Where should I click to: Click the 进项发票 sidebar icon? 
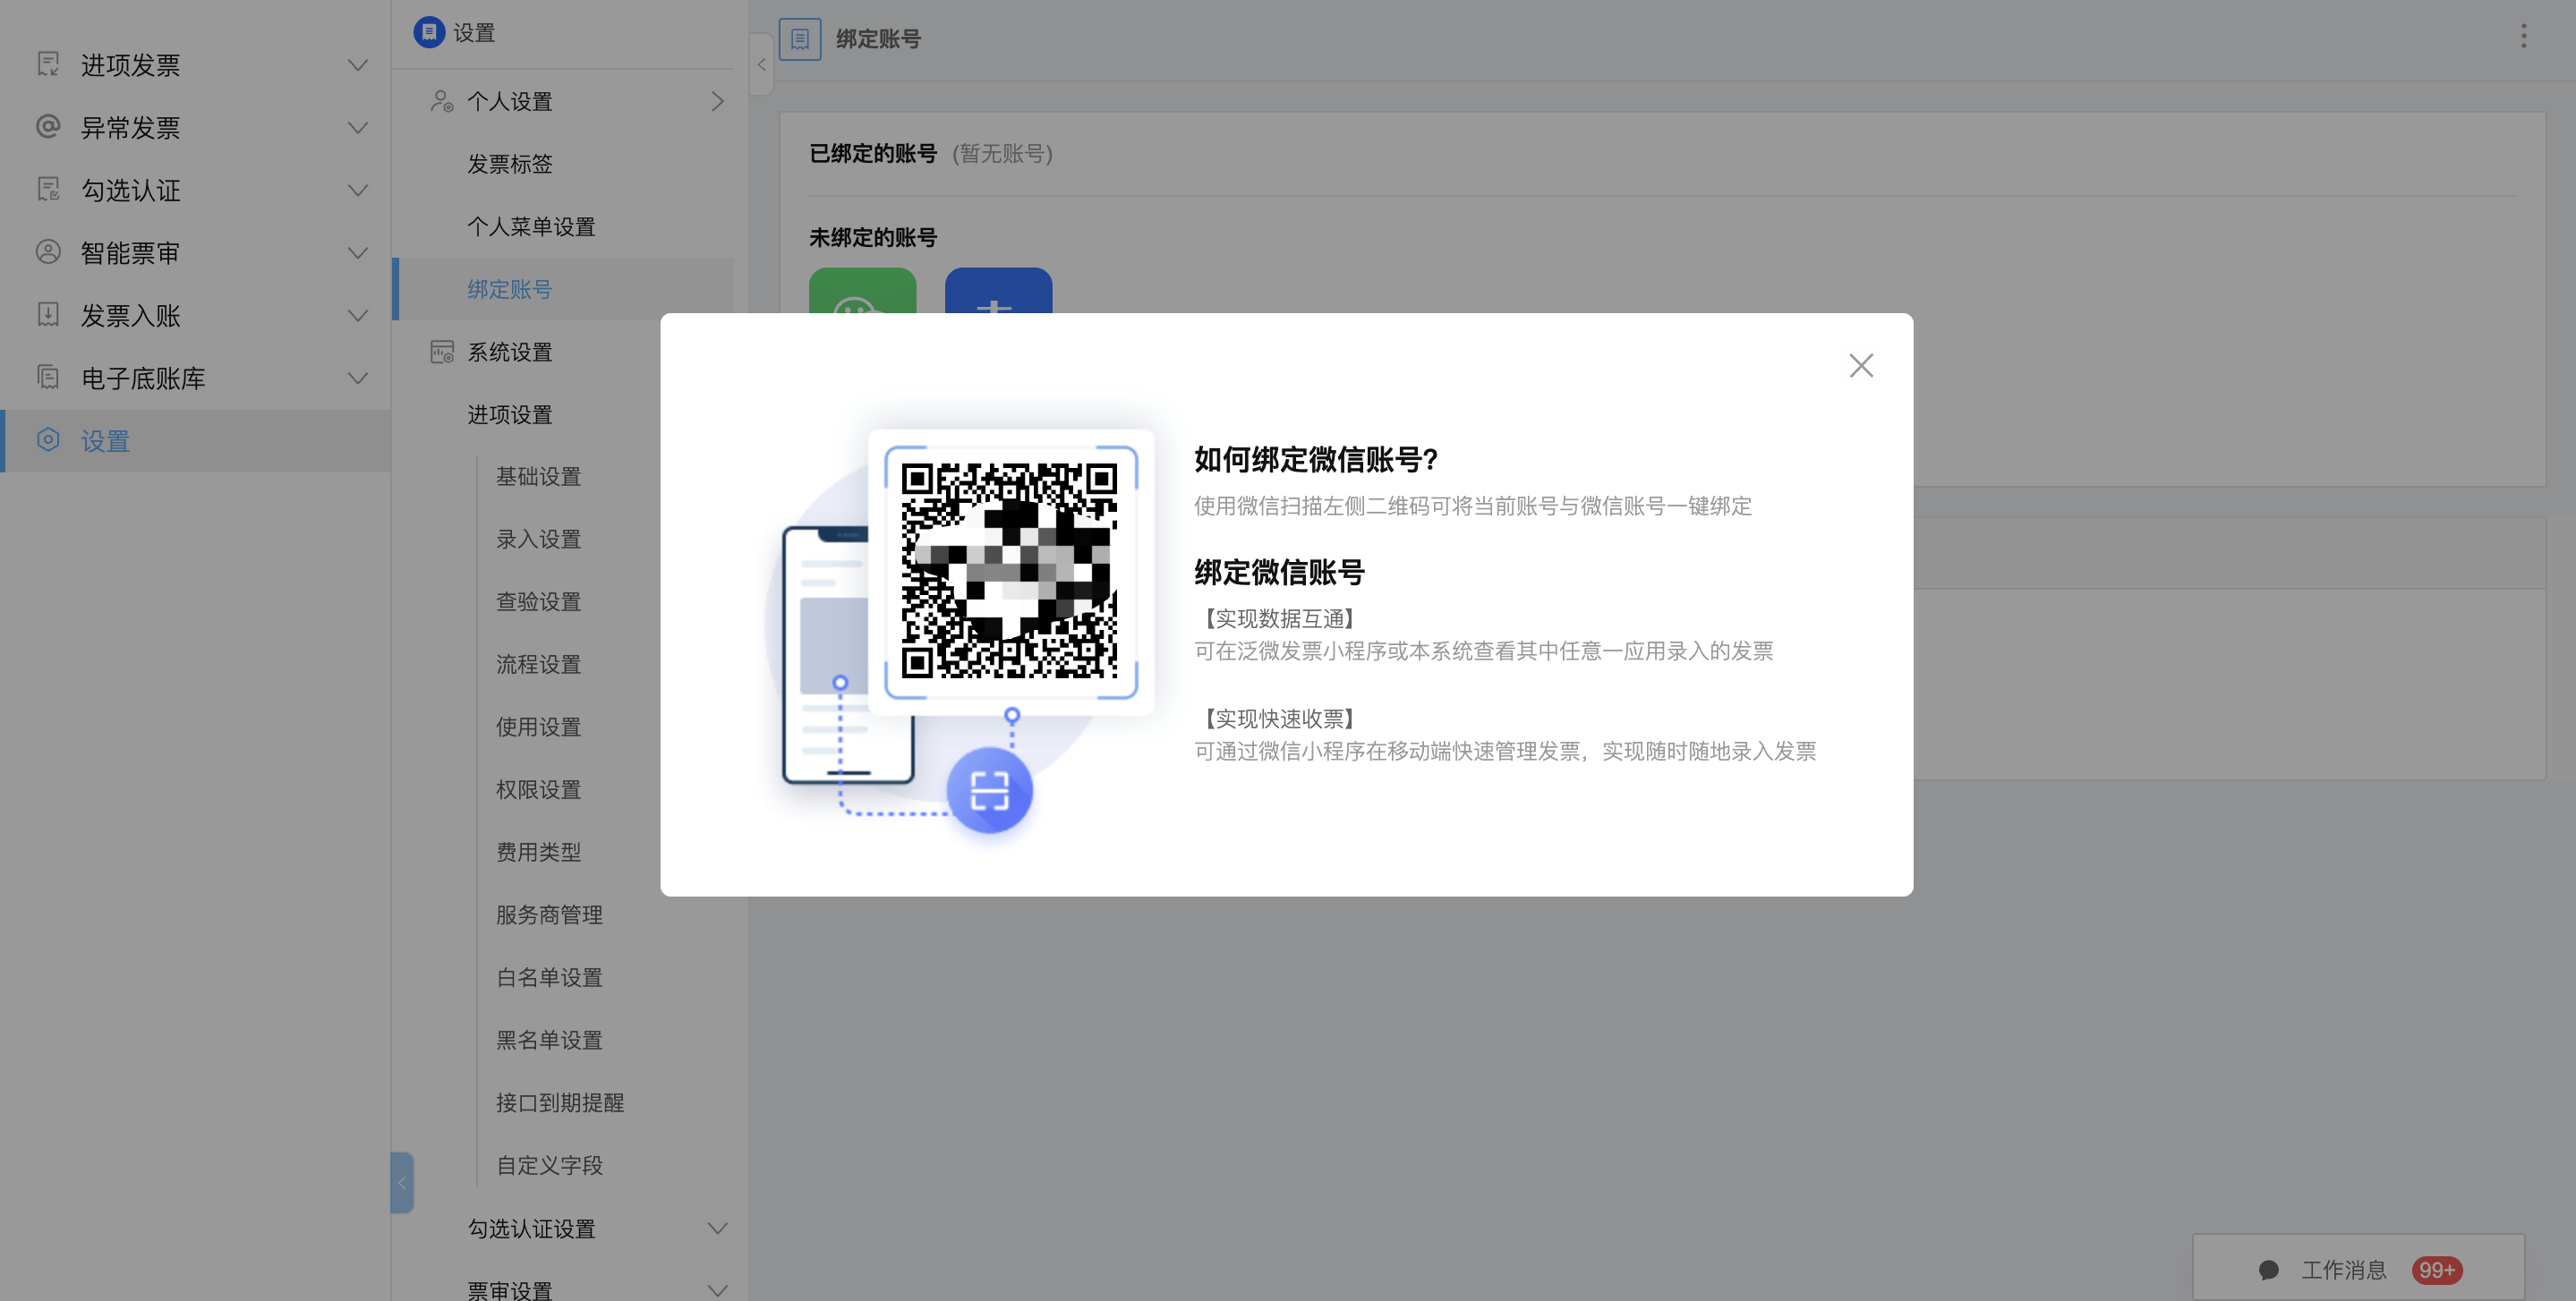[48, 65]
